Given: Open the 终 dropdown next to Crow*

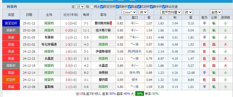Looking at the screenshot, I should coord(143,12).
